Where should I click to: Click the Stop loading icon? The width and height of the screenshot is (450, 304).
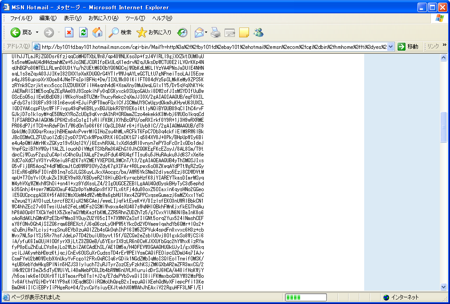point(69,32)
